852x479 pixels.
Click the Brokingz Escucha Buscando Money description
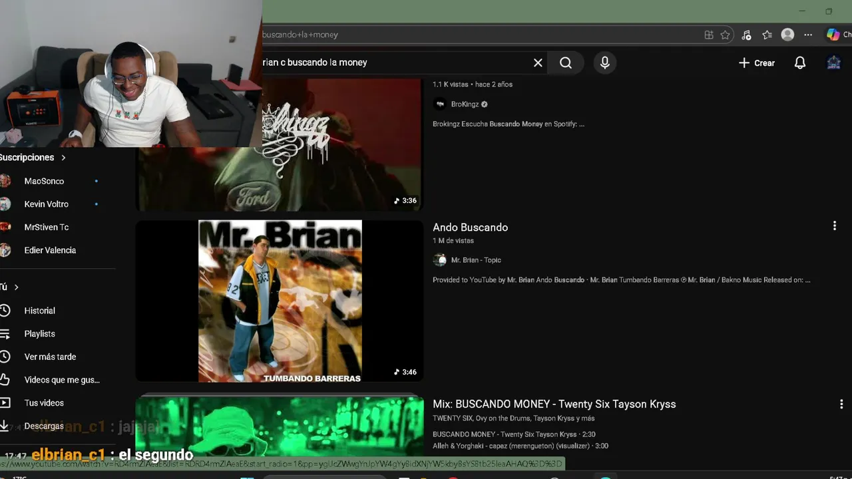tap(509, 124)
